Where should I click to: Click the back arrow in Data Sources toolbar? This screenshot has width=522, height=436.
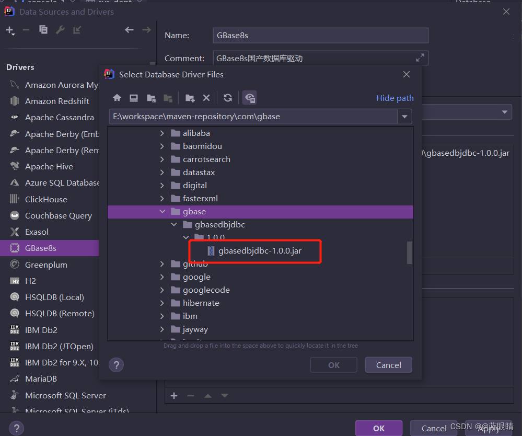click(x=129, y=30)
